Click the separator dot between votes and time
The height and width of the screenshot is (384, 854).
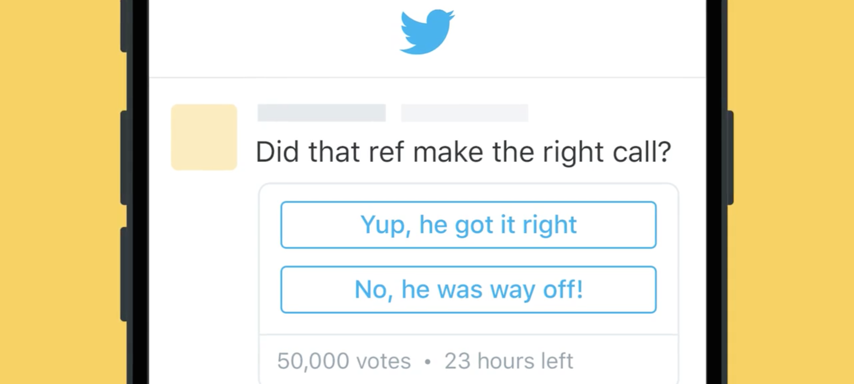(x=428, y=361)
